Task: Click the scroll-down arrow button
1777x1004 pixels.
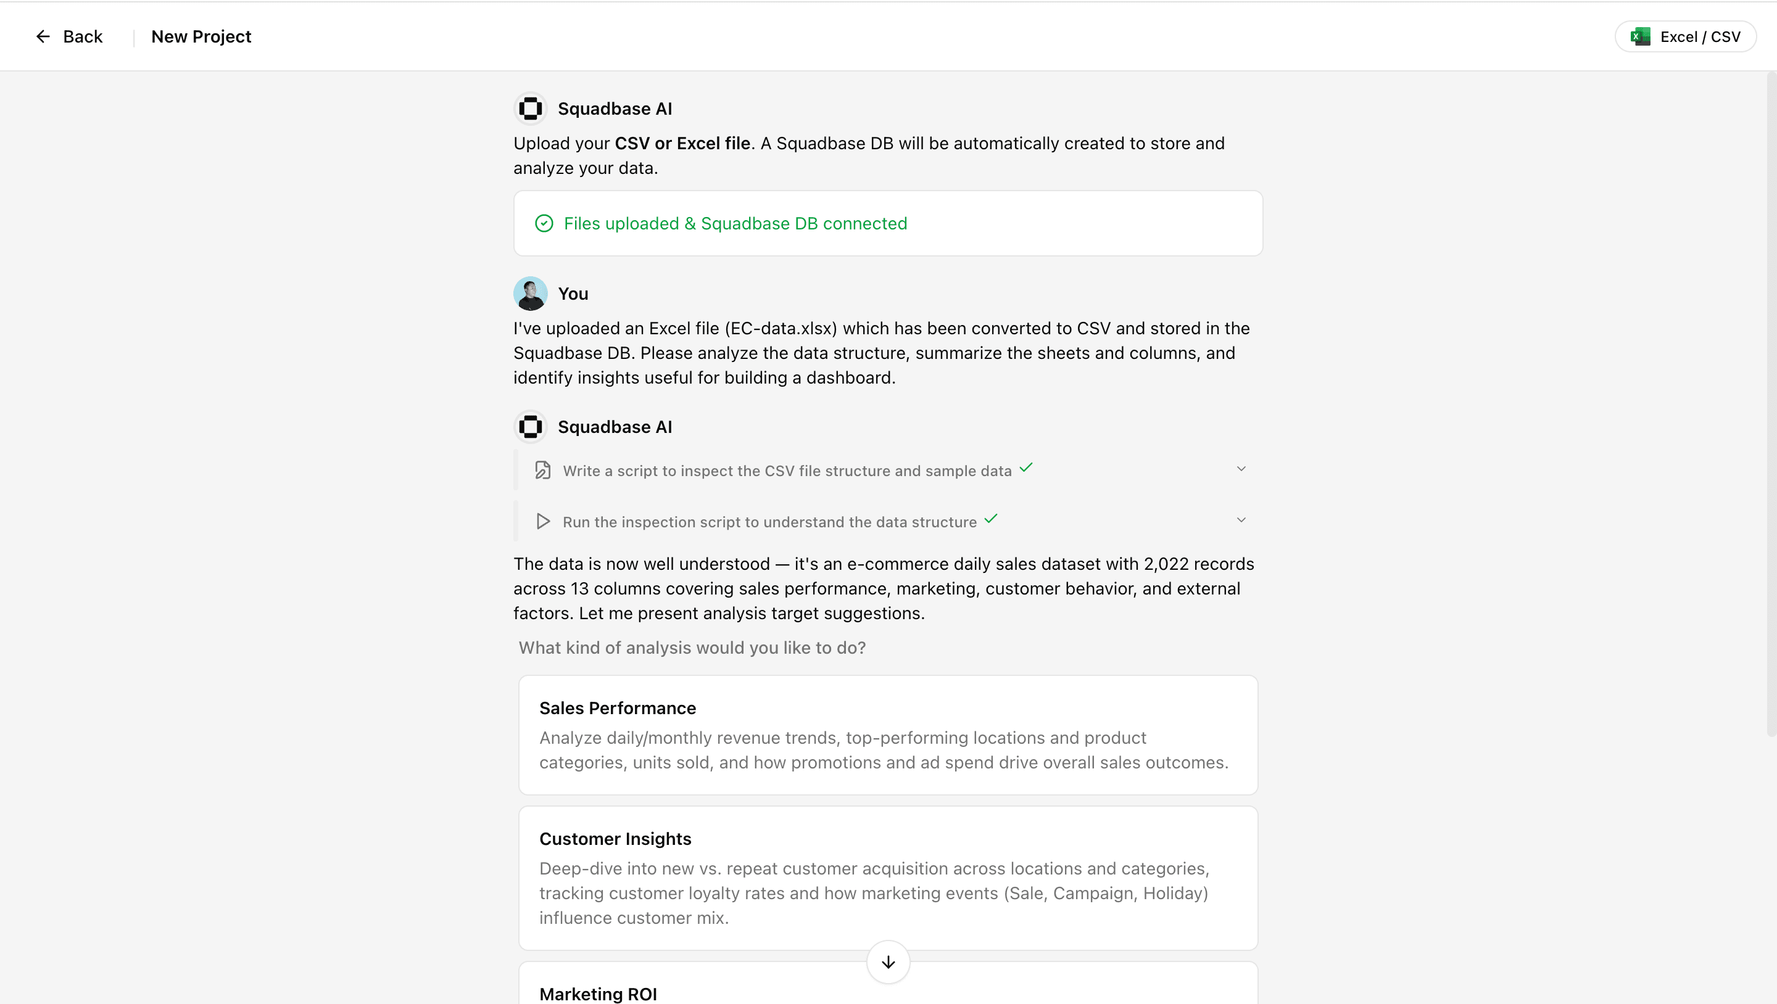Action: 887,962
